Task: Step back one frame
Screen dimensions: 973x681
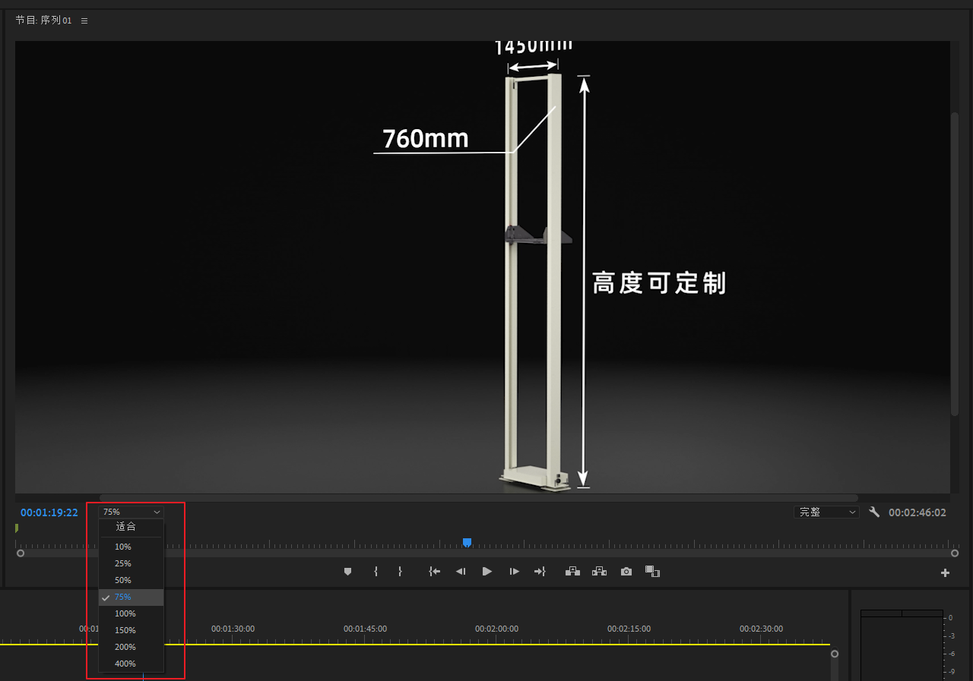Action: click(460, 572)
